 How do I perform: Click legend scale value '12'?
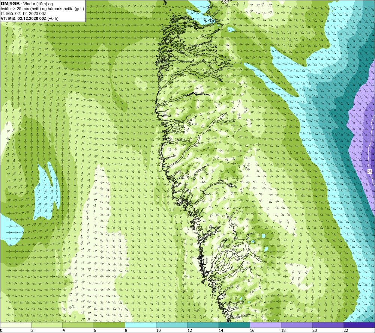click(x=190, y=331)
